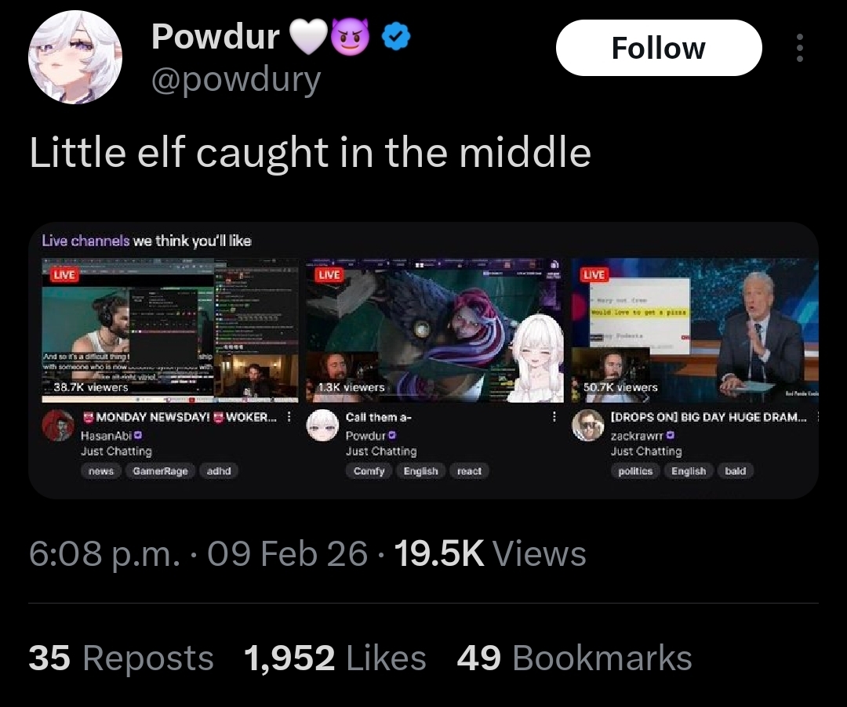The height and width of the screenshot is (707, 847).
Task: Open Powdur's profile avatar
Action: (x=75, y=56)
